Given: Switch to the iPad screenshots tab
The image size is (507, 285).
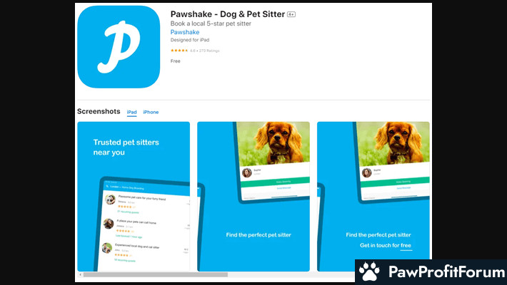Looking at the screenshot, I should point(131,112).
